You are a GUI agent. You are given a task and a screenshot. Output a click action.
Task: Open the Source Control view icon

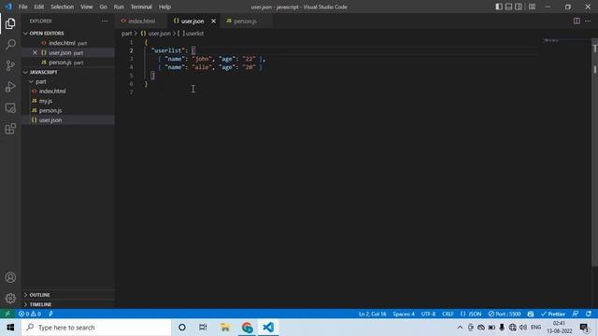click(x=10, y=65)
